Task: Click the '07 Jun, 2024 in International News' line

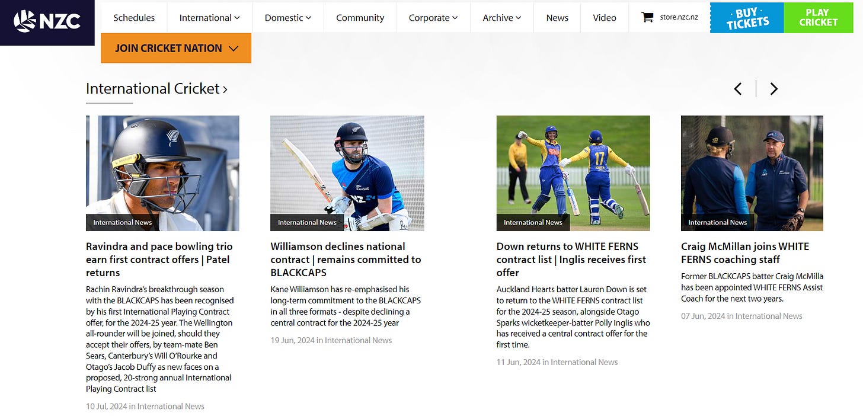Action: click(x=741, y=316)
